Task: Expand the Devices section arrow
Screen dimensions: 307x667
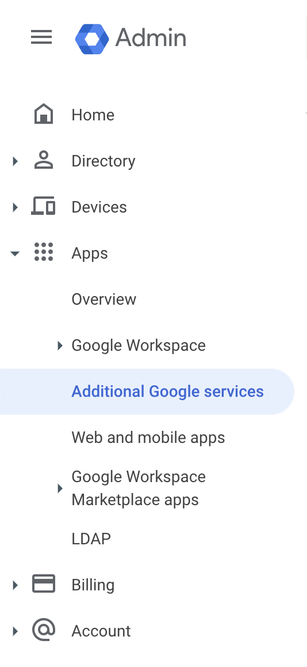Action: click(x=16, y=207)
